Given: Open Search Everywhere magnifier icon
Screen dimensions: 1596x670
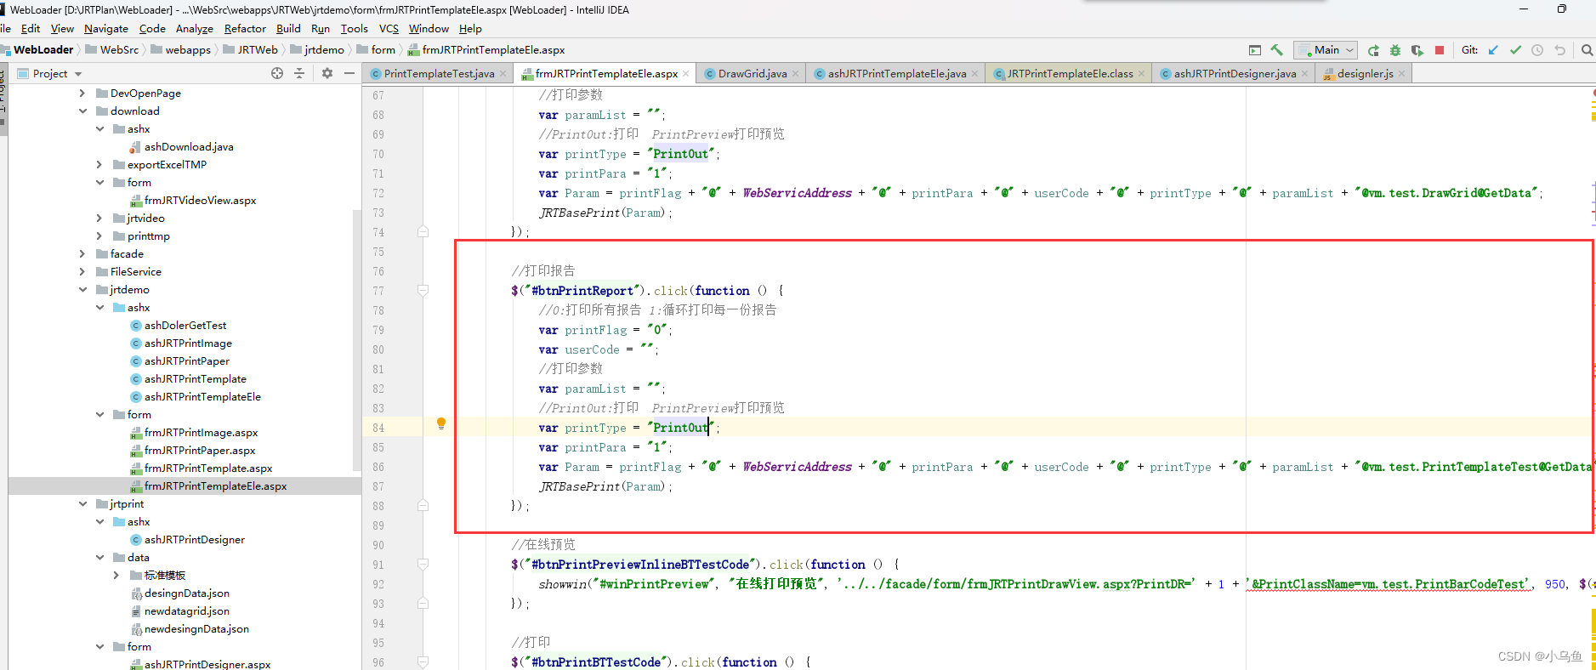Looking at the screenshot, I should (x=1587, y=50).
